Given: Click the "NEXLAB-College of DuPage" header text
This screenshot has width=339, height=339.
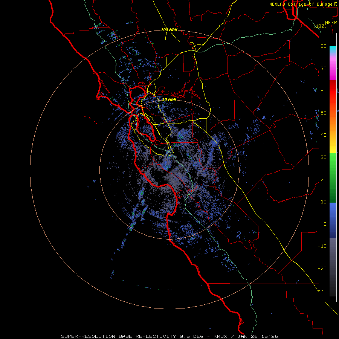Looking at the screenshot, I should [x=301, y=4].
